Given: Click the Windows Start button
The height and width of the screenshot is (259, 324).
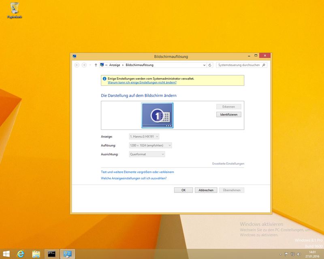Looking at the screenshot, I should (x=7, y=254).
